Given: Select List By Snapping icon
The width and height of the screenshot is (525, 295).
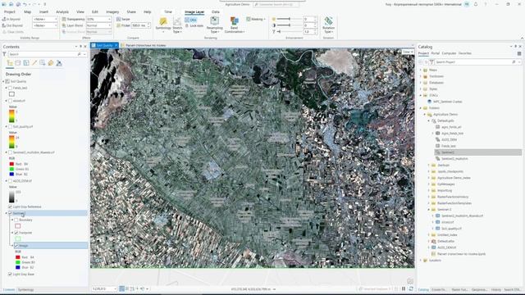Looking at the screenshot, I should 43,63.
